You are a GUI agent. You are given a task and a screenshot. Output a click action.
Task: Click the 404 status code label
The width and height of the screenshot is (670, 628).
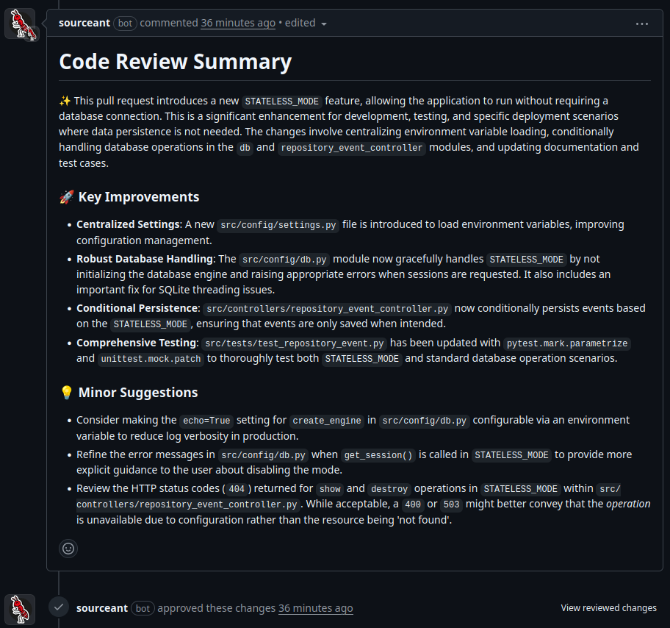point(237,490)
